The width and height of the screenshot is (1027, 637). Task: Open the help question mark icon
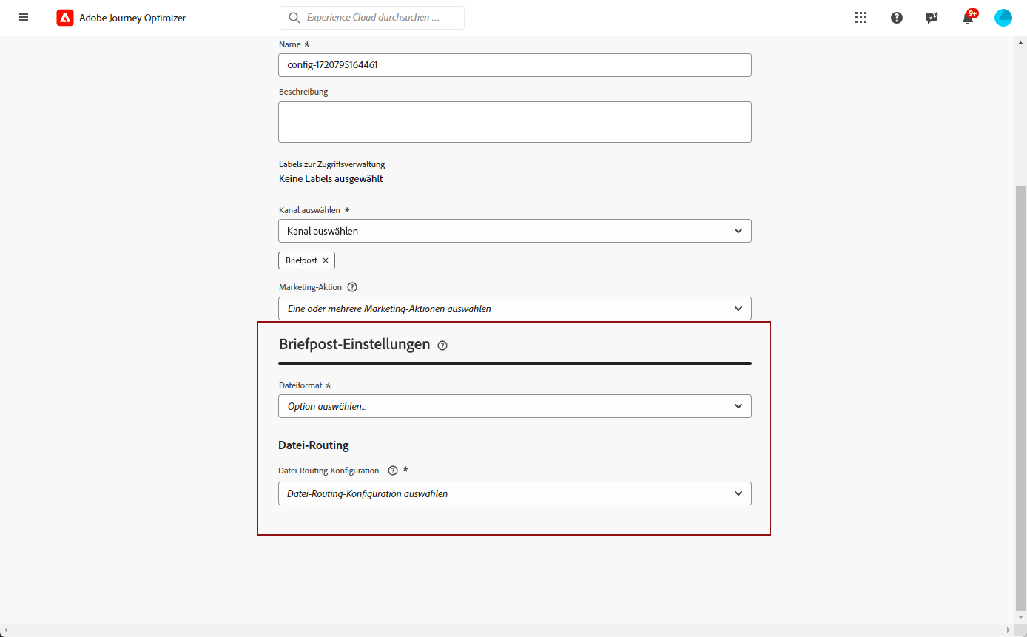point(897,18)
